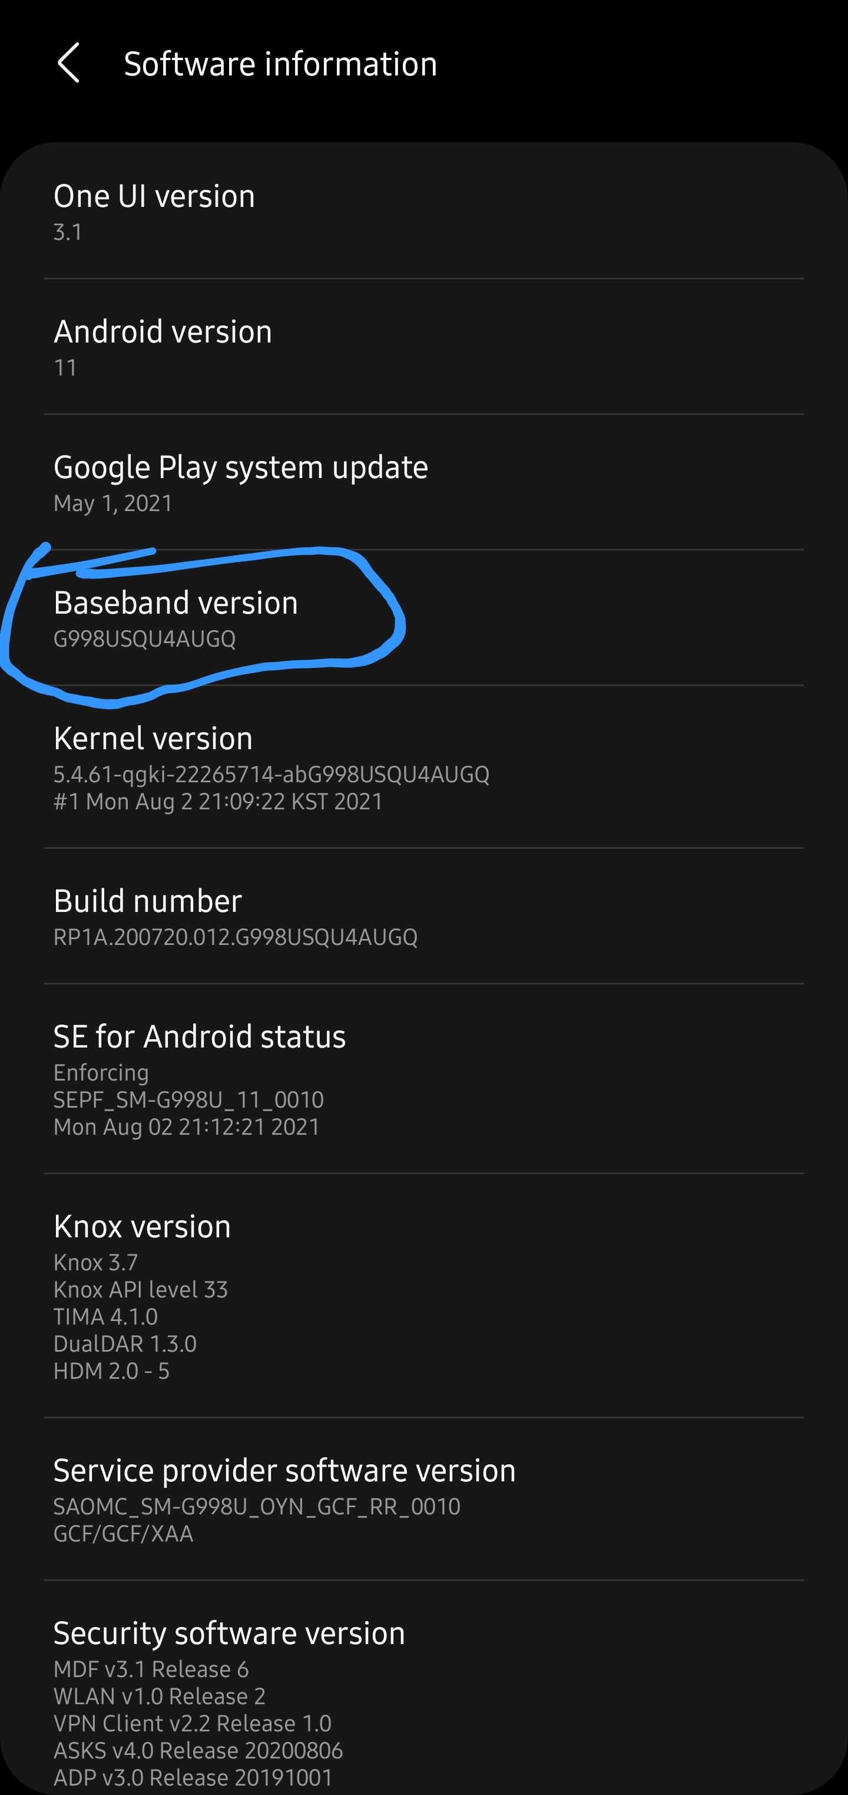This screenshot has height=1795, width=848.
Task: Tap the Kernel version heading
Action: pyautogui.click(x=153, y=739)
